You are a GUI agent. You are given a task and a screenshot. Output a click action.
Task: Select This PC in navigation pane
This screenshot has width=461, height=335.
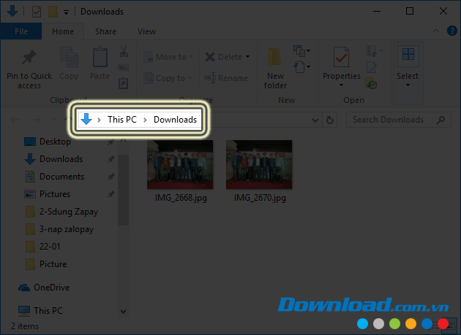coord(48,311)
